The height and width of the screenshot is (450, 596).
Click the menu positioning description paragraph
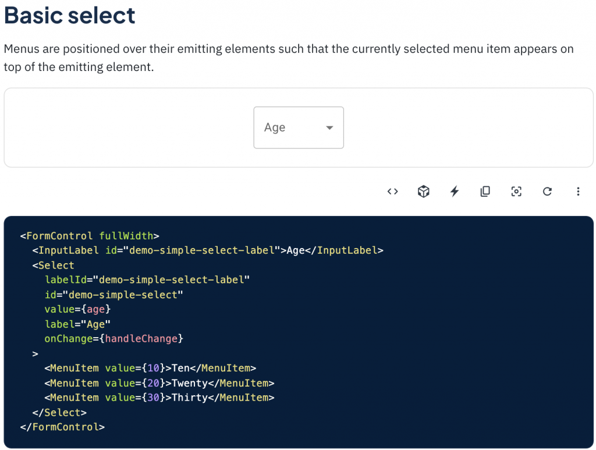point(289,58)
